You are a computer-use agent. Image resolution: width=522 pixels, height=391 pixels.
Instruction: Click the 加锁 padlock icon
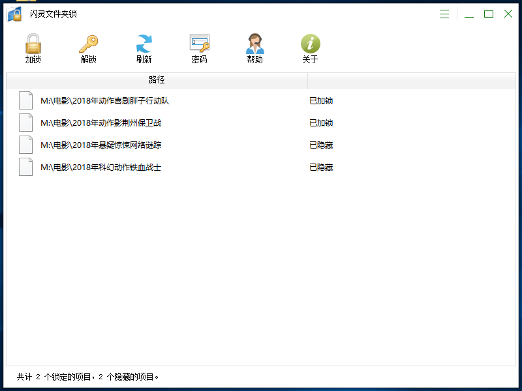tap(33, 45)
